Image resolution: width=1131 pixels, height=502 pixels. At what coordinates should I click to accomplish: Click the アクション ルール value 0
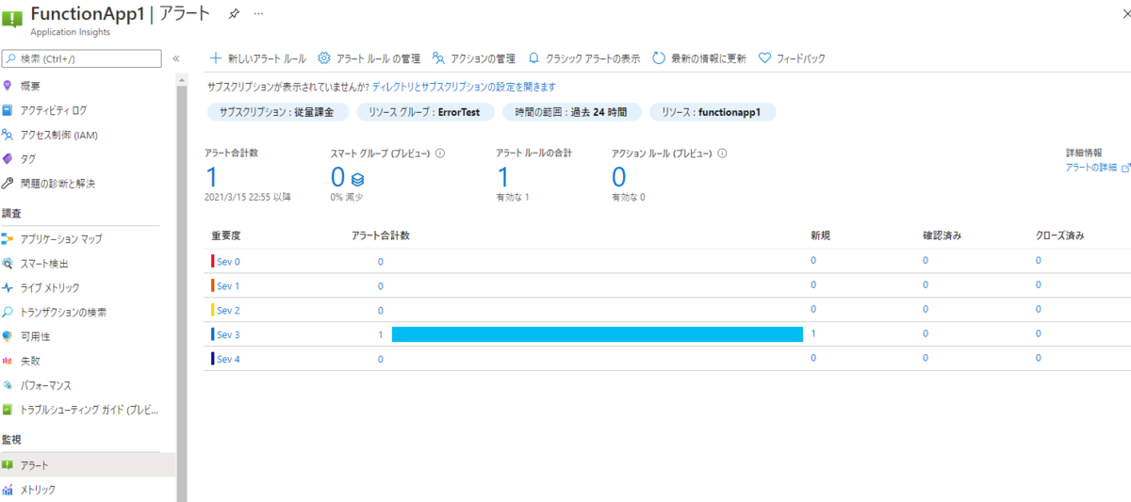click(x=618, y=177)
